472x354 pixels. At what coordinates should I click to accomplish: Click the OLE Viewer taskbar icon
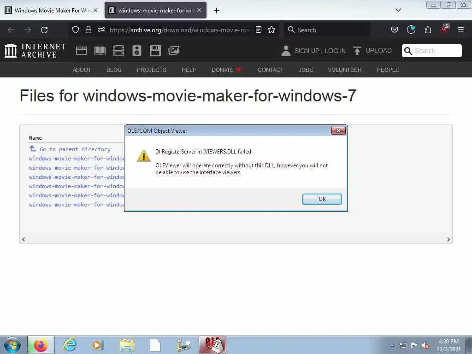click(212, 345)
